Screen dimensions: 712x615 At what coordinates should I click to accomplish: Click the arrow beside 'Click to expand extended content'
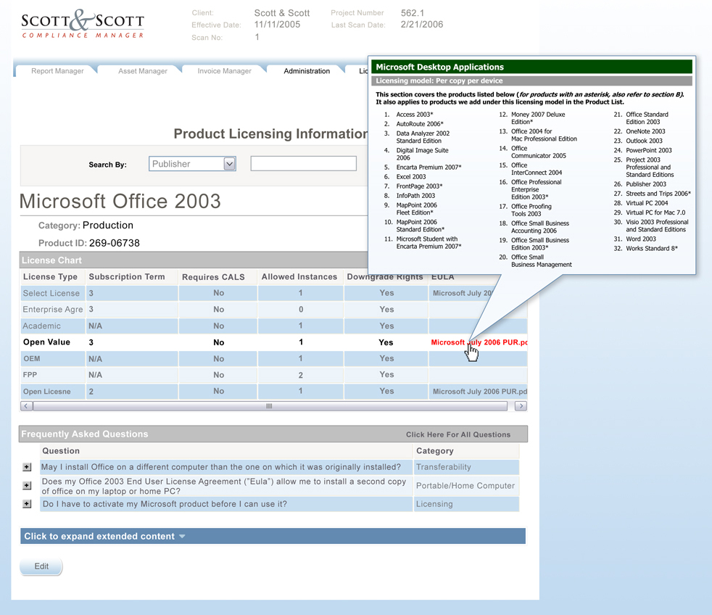click(182, 537)
